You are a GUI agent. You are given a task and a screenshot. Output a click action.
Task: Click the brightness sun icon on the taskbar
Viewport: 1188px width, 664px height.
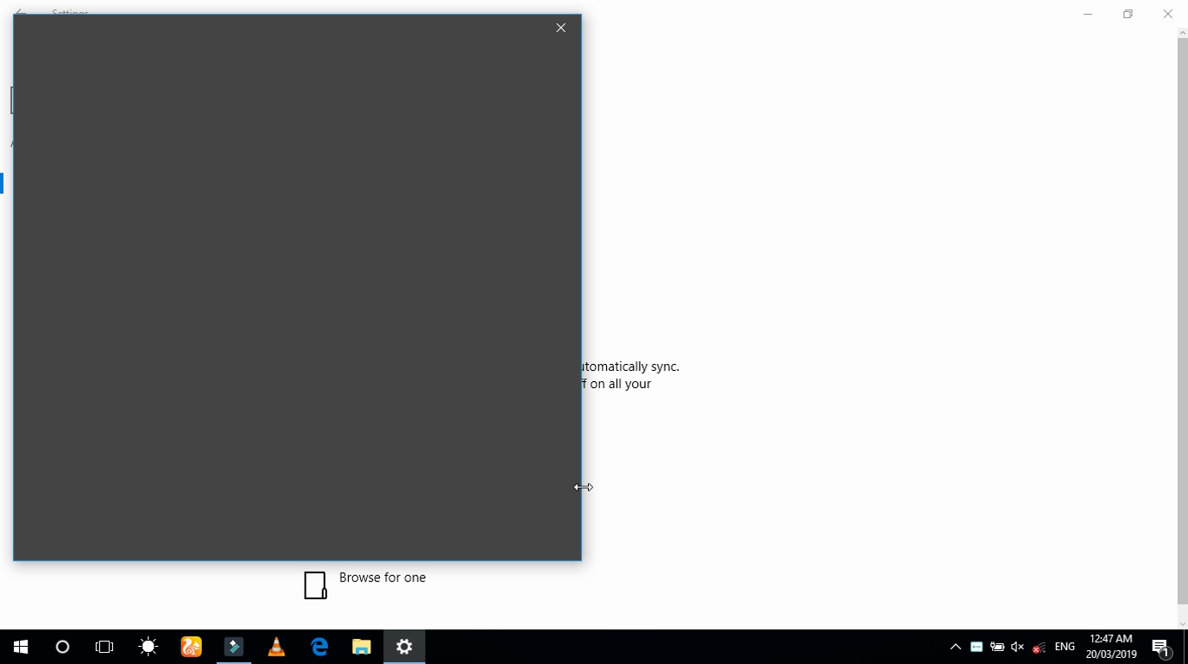(147, 646)
